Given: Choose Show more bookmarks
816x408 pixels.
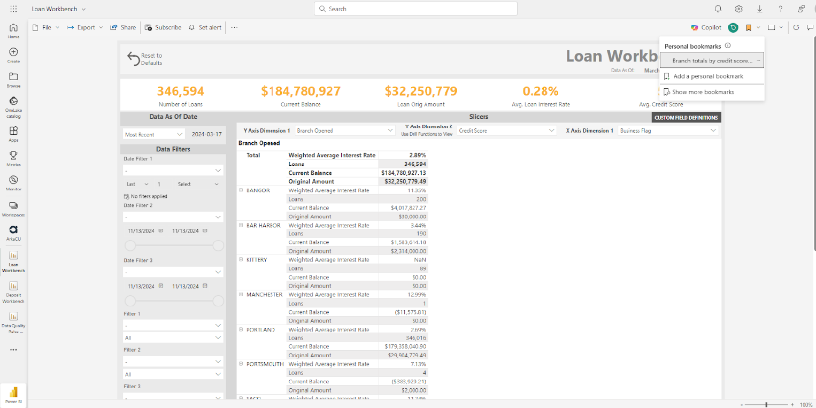Looking at the screenshot, I should click(712, 92).
